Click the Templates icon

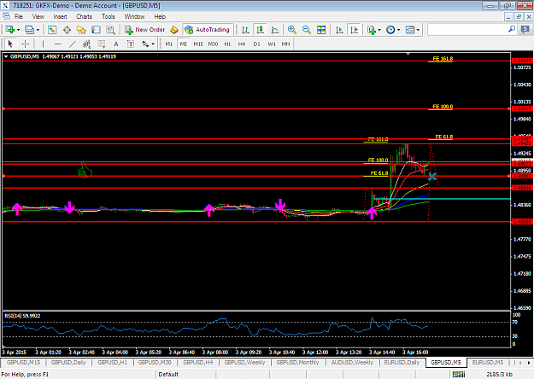coord(410,30)
